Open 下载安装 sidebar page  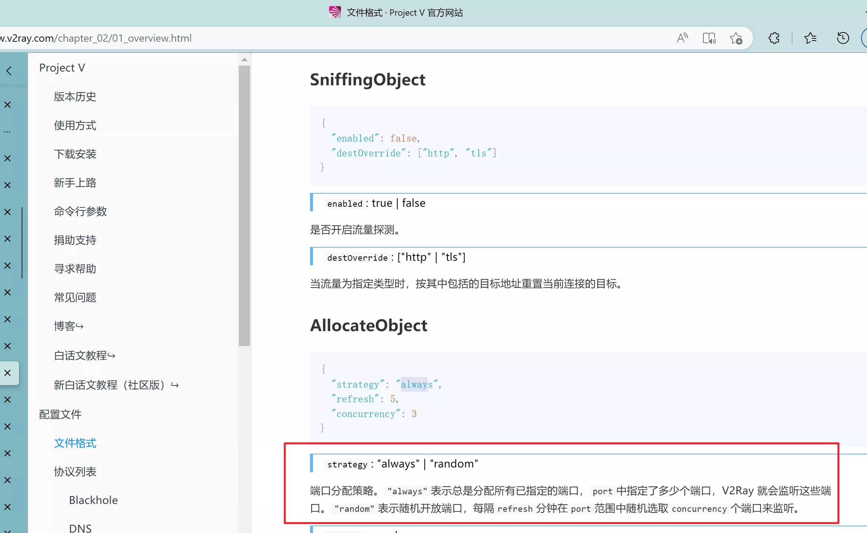75,154
